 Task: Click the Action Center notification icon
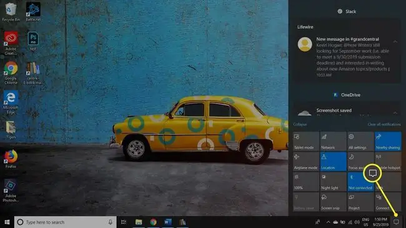click(396, 222)
